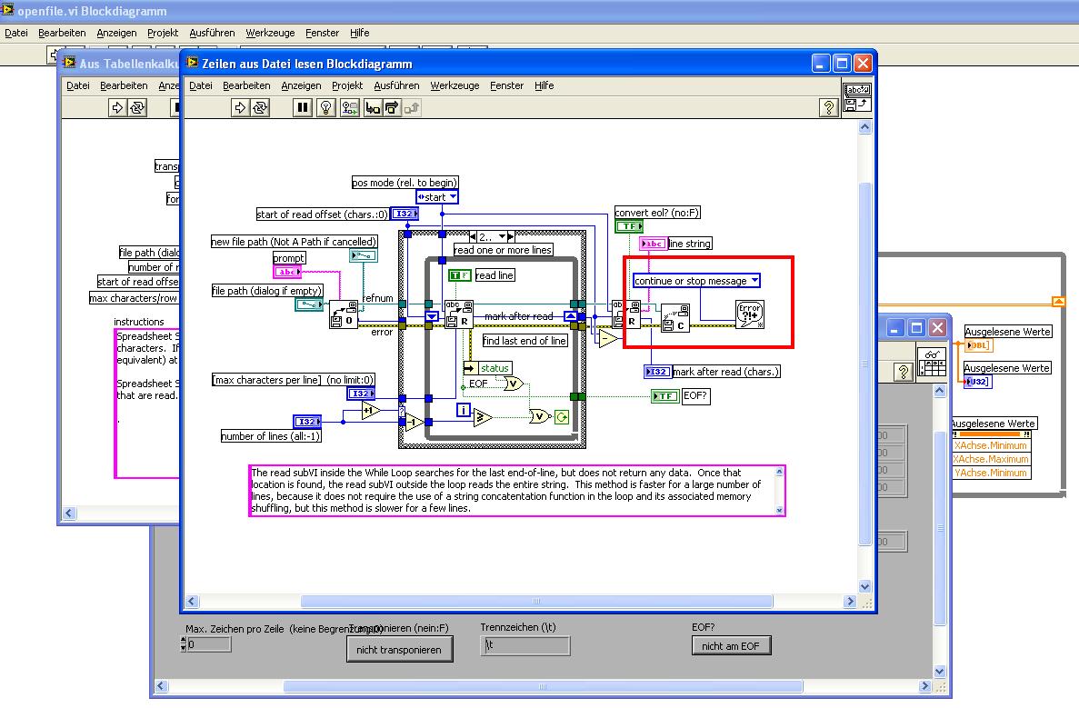Click the U32 Ausgelesene Werte terminal
1079x708 pixels.
(x=977, y=382)
